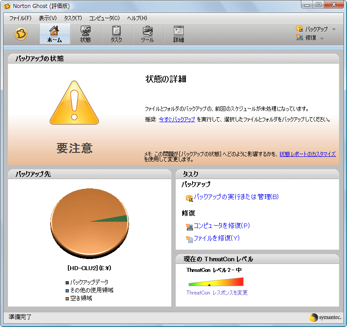Click the ThreatCon level gradient meter
Viewport: 347px width, 327px height.
tap(216, 282)
